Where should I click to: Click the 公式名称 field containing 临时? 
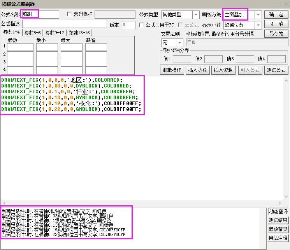40,14
